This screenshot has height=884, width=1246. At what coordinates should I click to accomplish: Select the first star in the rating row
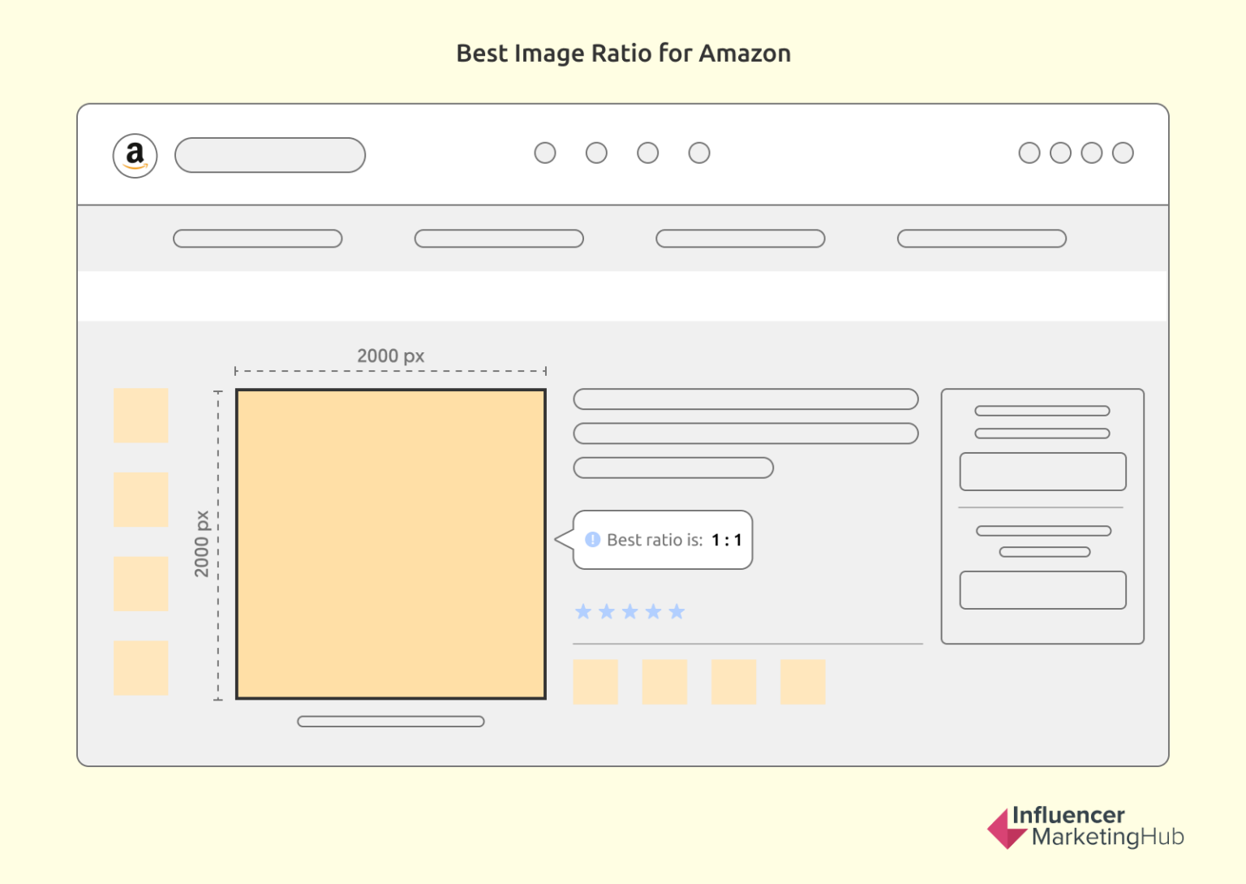coord(583,611)
